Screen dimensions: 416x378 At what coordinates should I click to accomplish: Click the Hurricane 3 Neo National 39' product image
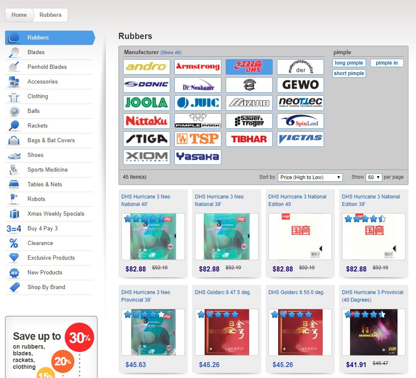[x=226, y=237]
